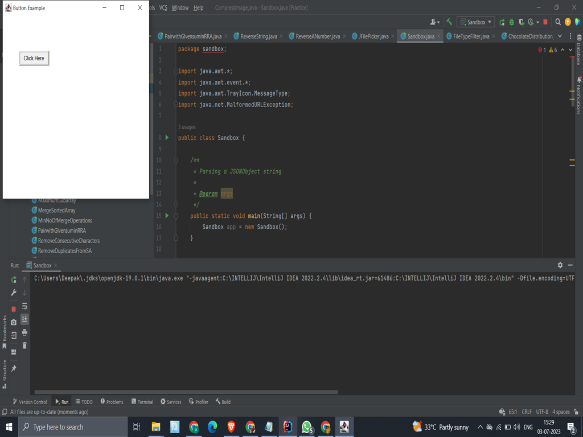Toggle soft-wrap in console
The height and width of the screenshot is (437, 583).
[24, 306]
